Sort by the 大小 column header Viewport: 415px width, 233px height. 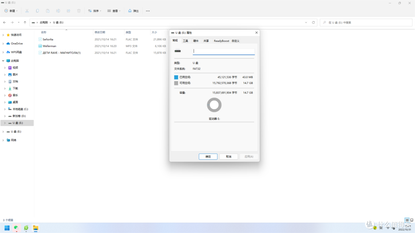point(154,32)
